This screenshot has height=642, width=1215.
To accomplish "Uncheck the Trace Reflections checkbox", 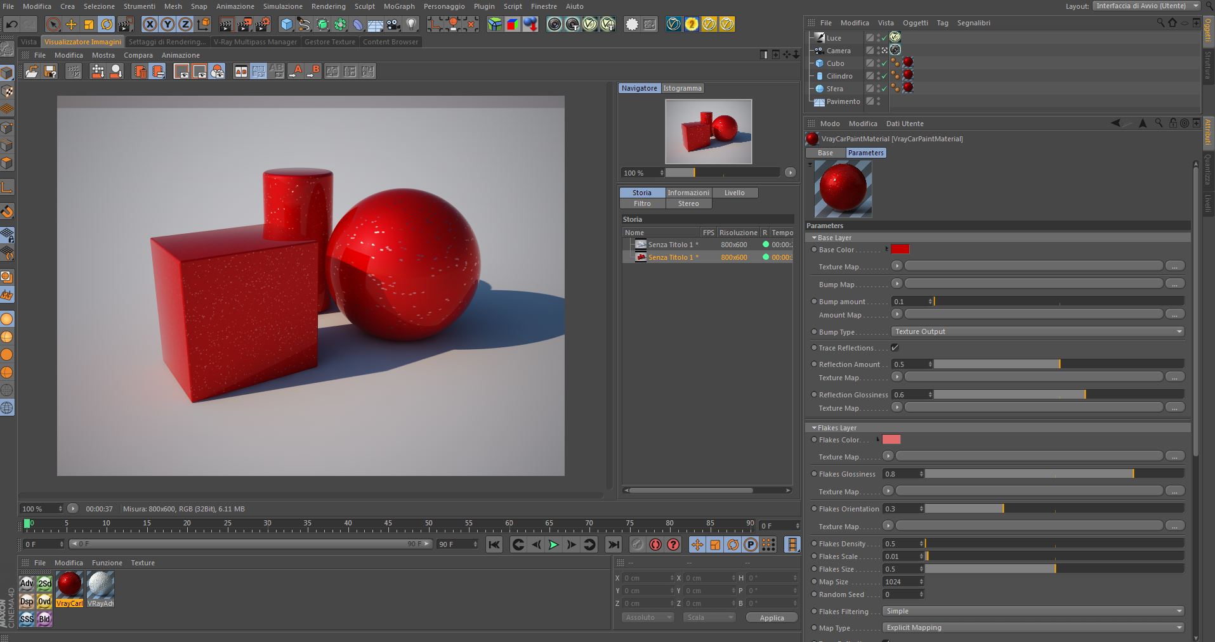I will (895, 348).
